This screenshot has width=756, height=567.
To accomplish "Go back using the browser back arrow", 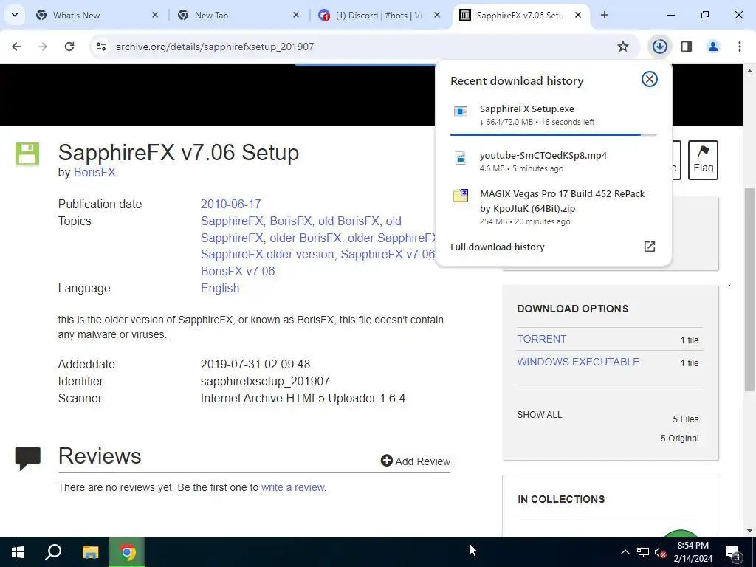I will click(16, 47).
